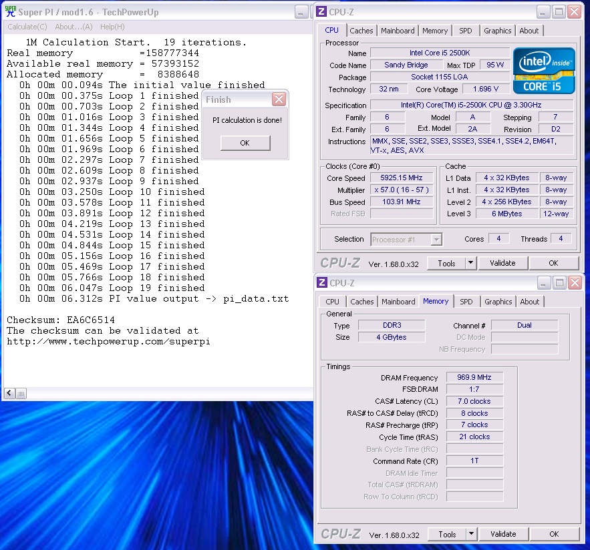590x550 pixels.
Task: Open SPD tab in bottom CPU-Z window
Action: coord(466,302)
